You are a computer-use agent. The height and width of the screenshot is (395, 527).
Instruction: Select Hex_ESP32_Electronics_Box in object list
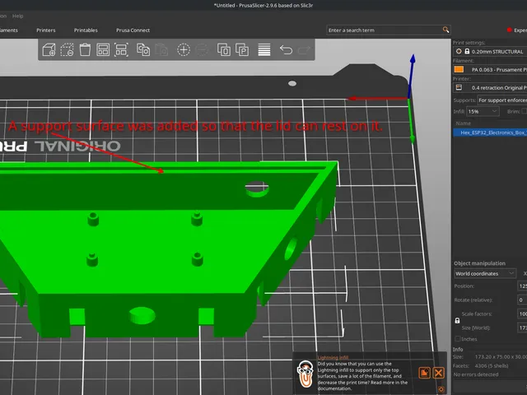(490, 132)
